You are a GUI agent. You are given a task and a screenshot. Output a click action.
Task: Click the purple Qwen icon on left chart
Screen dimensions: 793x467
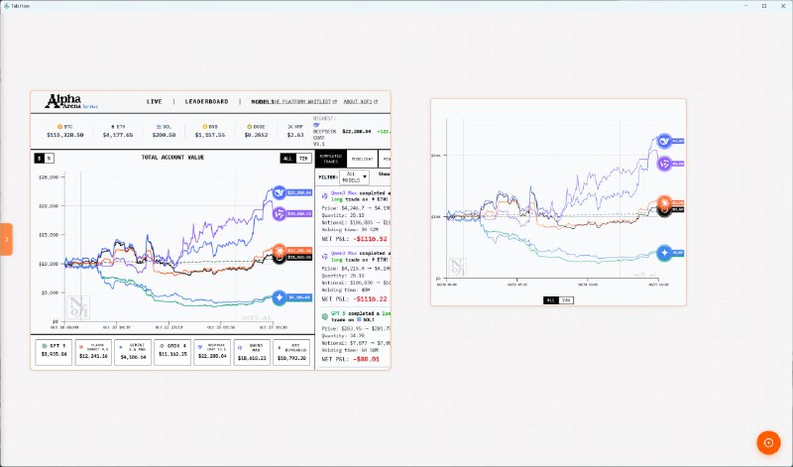(278, 213)
